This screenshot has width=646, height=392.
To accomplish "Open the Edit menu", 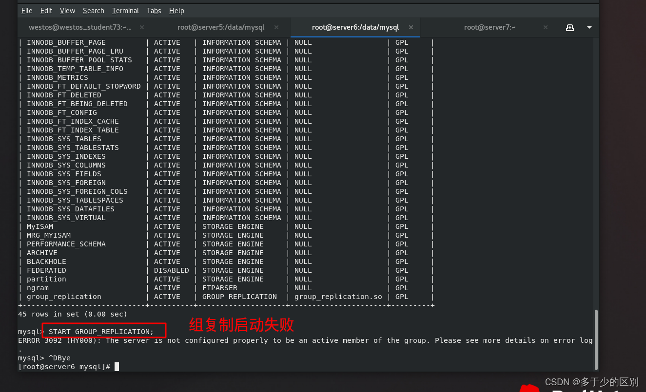I will [46, 11].
